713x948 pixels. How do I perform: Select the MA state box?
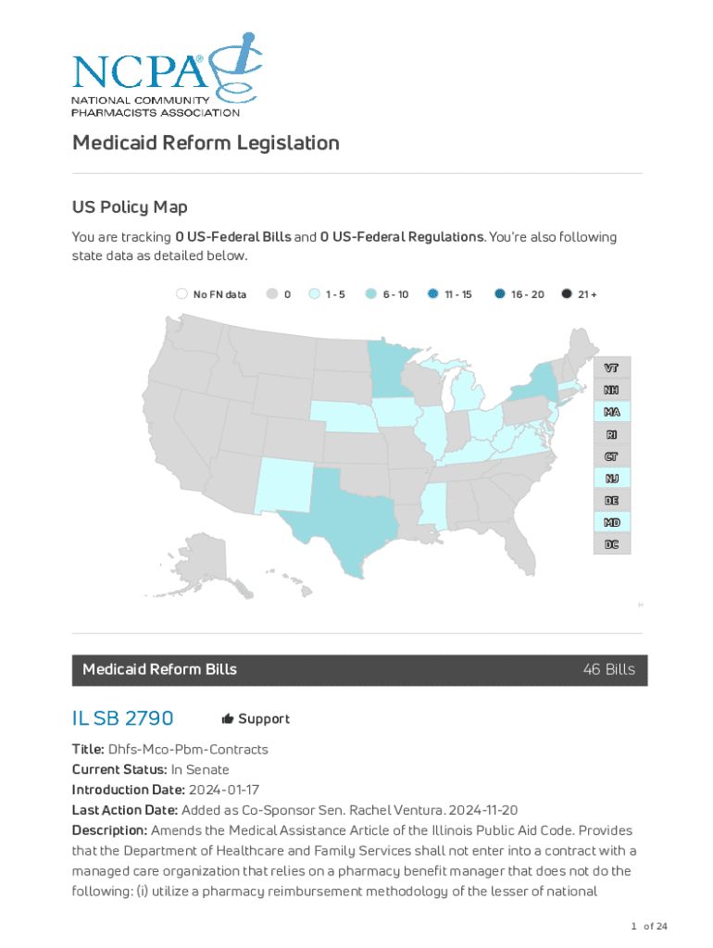tap(612, 412)
